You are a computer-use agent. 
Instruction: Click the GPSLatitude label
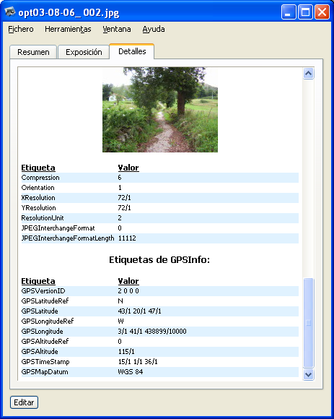[x=40, y=311]
